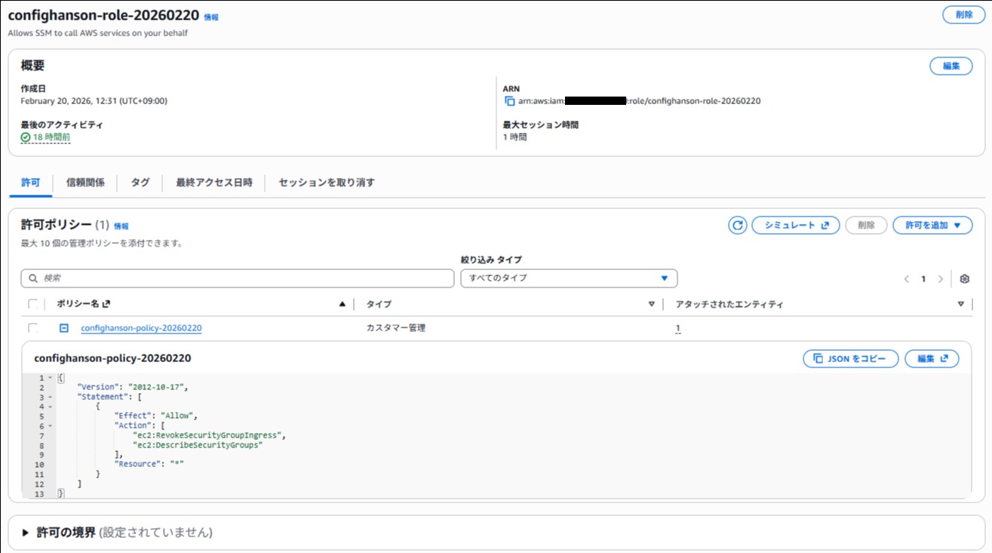Toggle the select-all policies checkbox
The image size is (992, 553).
(x=32, y=304)
